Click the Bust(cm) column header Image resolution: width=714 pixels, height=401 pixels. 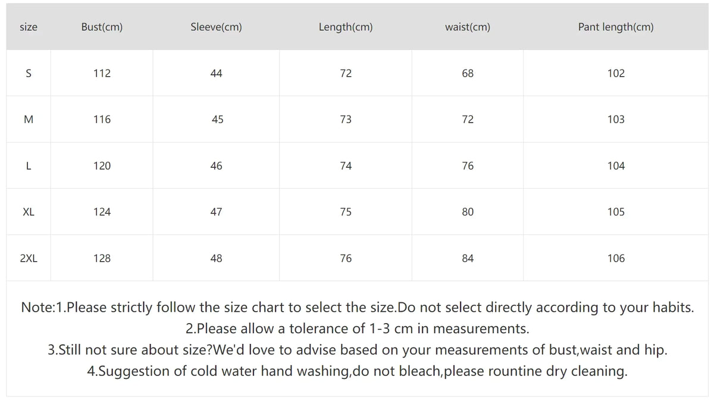point(102,27)
